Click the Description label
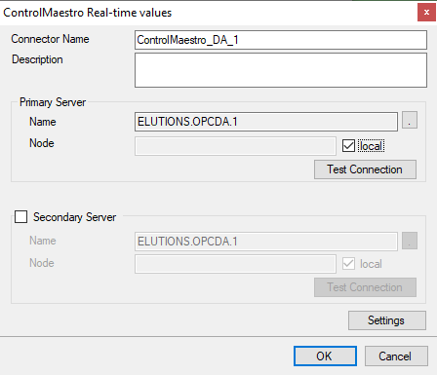437x375 pixels. tap(37, 59)
